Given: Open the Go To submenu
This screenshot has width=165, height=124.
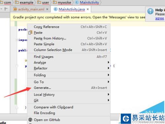Looking at the screenshot, I should pyautogui.click(x=69, y=82).
